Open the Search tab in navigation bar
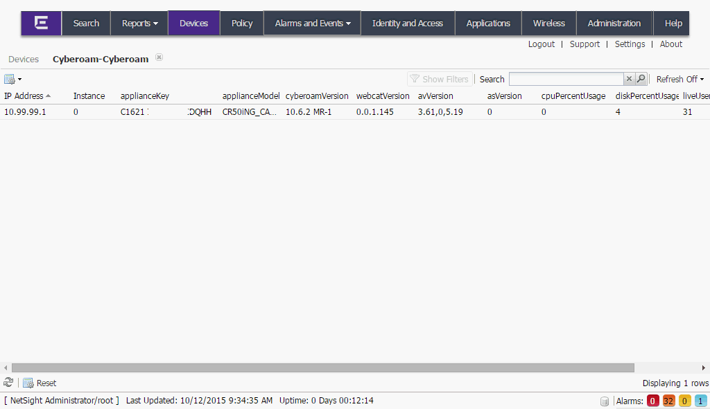 point(86,23)
